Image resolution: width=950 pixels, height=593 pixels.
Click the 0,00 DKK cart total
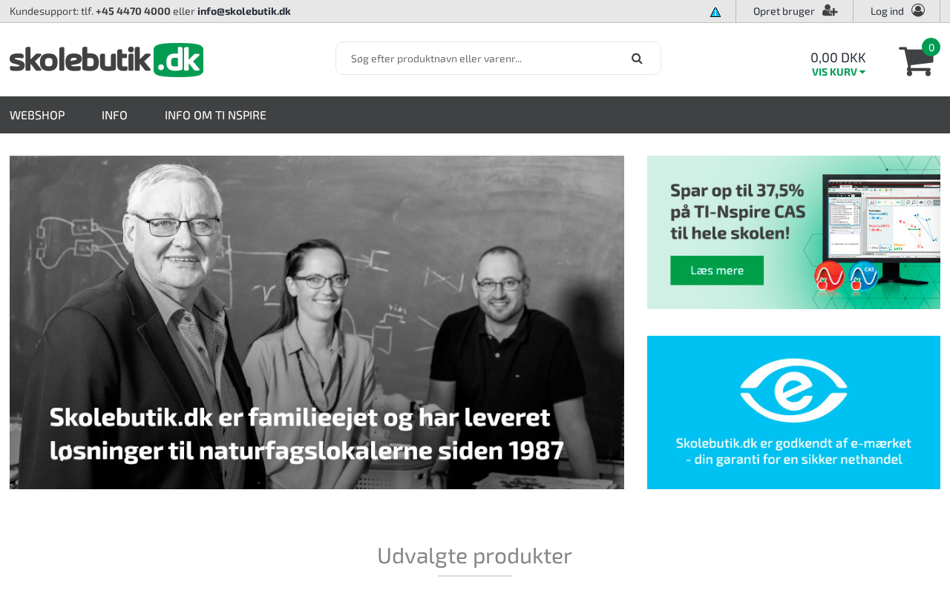click(x=838, y=57)
